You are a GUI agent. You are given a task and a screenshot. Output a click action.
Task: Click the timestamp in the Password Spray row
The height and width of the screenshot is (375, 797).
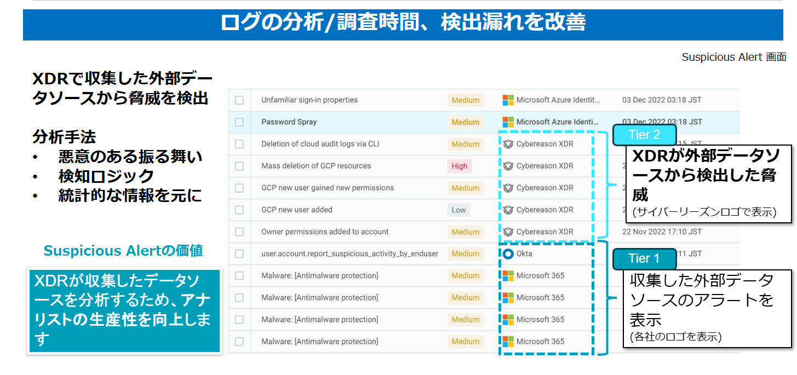pyautogui.click(x=662, y=122)
